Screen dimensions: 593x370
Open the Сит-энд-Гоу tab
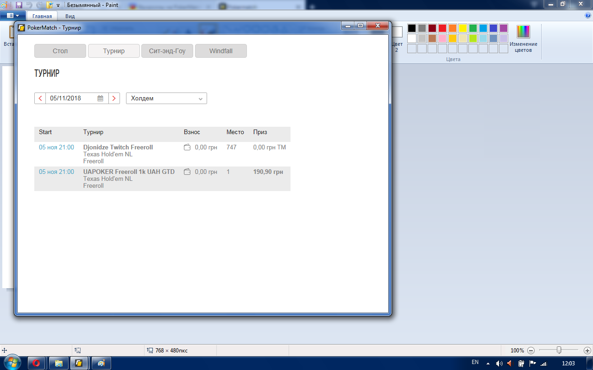(167, 51)
